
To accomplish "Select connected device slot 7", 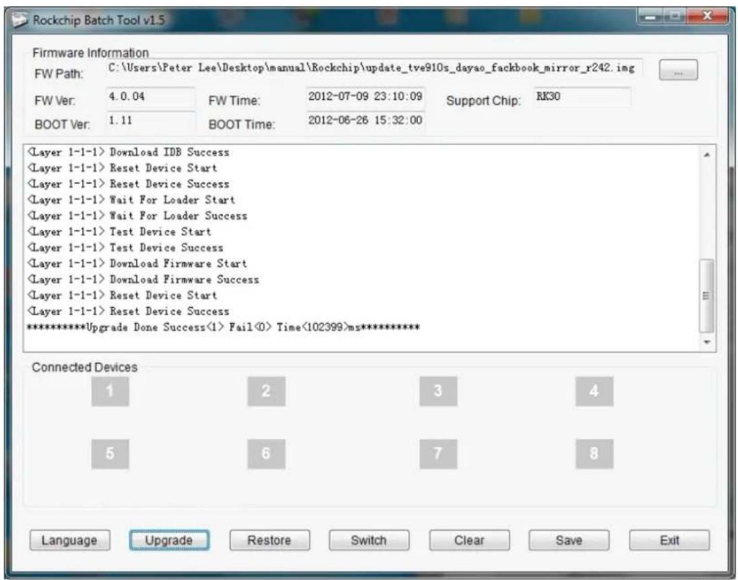I will click(437, 453).
